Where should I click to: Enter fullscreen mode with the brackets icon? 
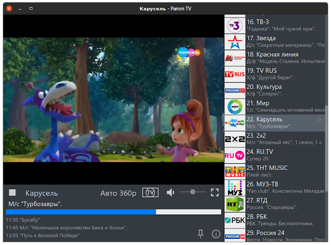click(x=215, y=192)
